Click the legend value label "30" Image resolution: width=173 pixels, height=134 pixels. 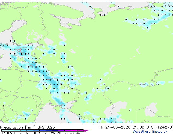tap(59, 133)
